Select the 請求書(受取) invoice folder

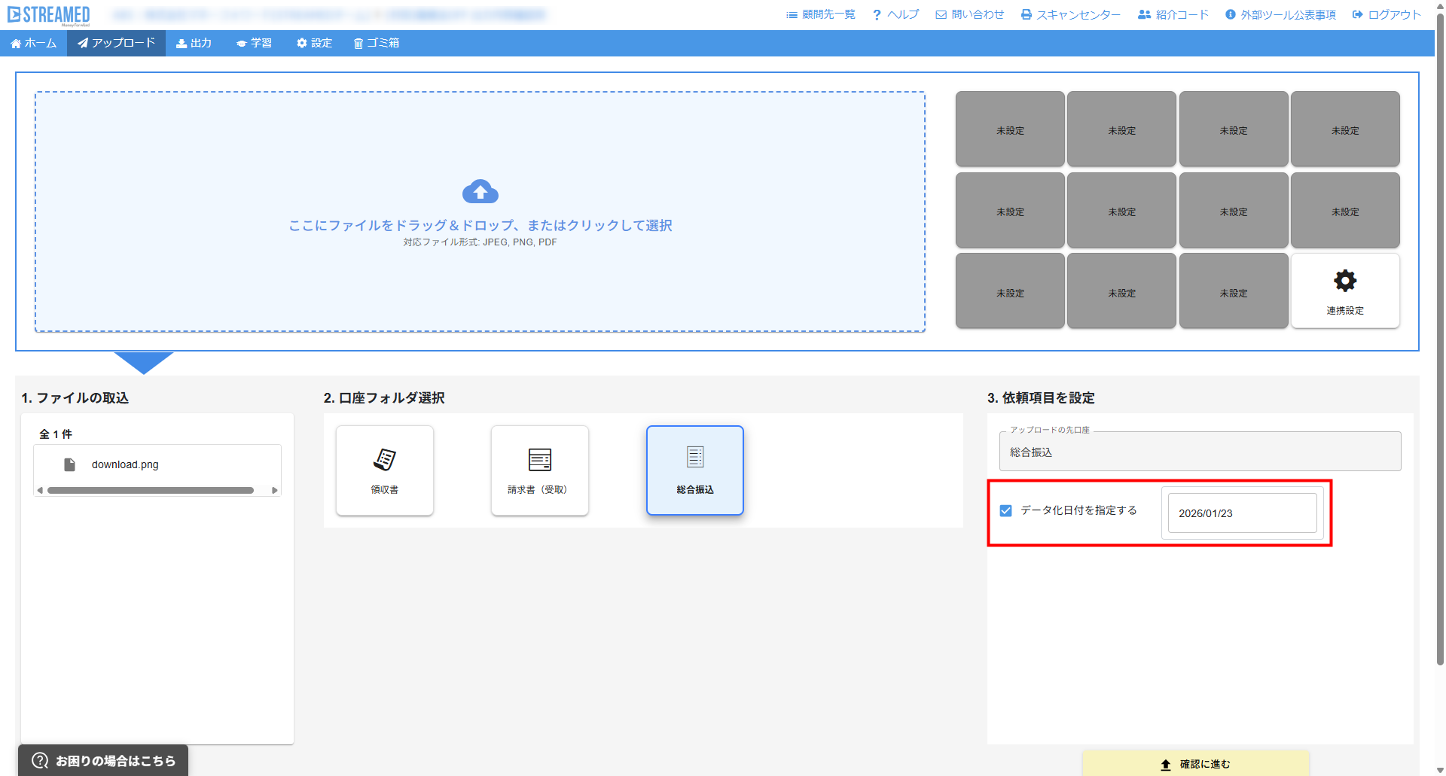pos(539,470)
